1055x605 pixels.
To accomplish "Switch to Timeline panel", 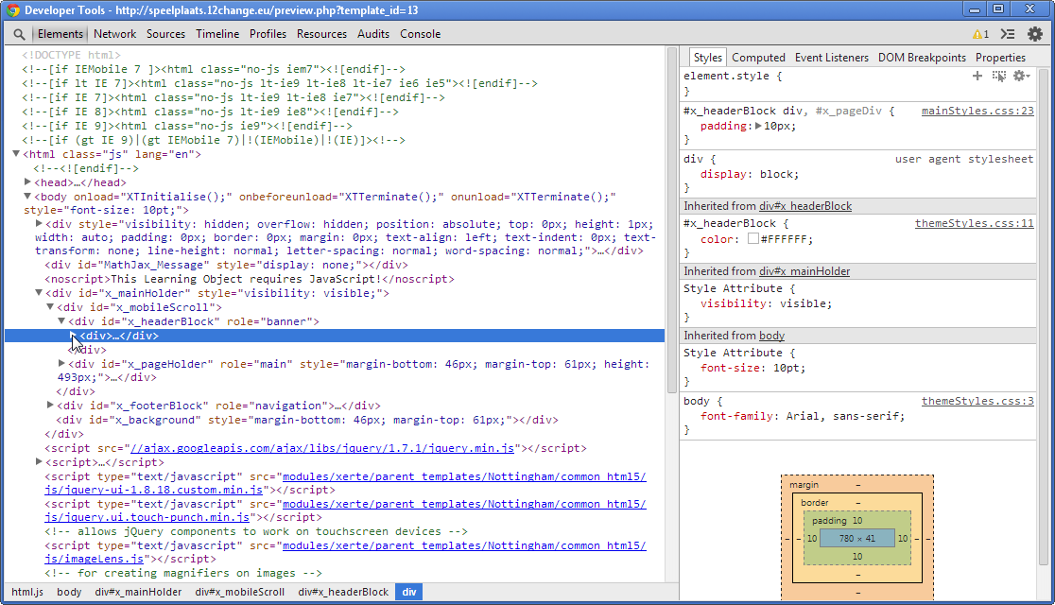I will pyautogui.click(x=217, y=34).
